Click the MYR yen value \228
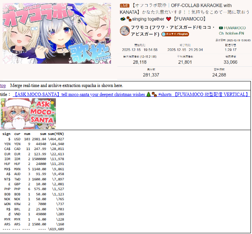Screen dimensions: 252x234 click(x=60, y=219)
